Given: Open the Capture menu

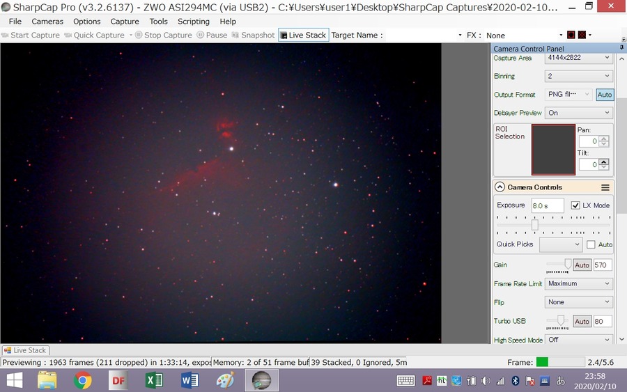Looking at the screenshot, I should point(125,21).
